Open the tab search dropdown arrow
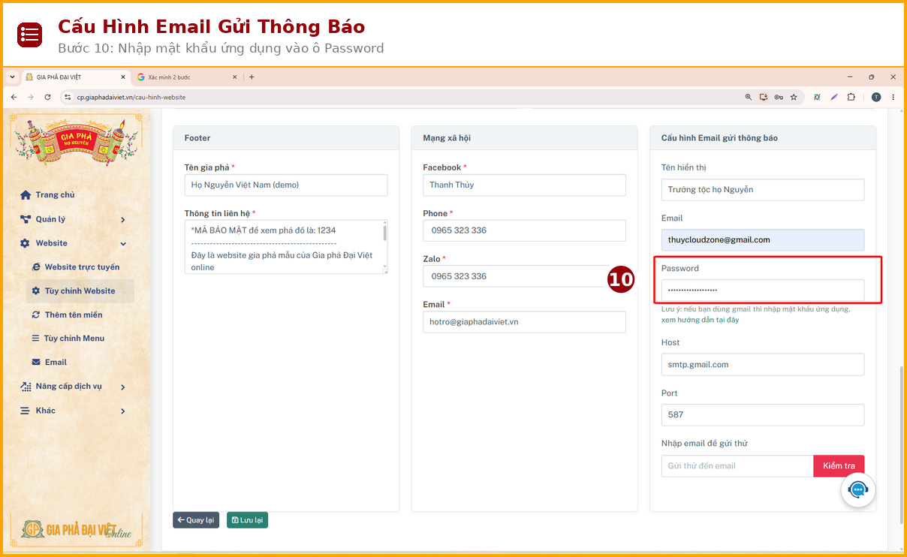The height and width of the screenshot is (557, 907). (12, 77)
